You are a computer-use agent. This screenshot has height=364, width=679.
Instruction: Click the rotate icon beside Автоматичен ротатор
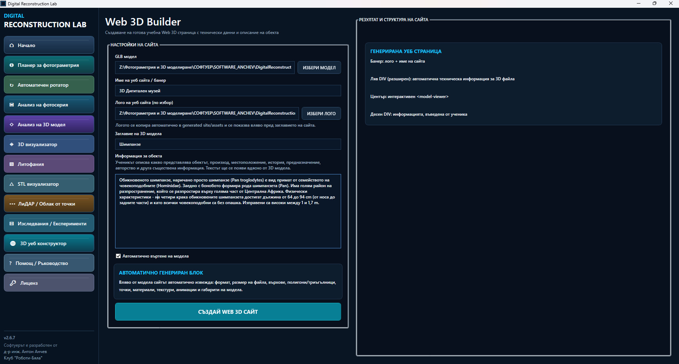(x=12, y=85)
